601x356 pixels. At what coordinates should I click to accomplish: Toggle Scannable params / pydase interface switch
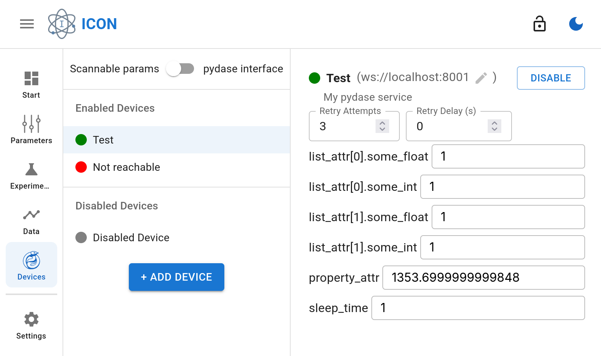pos(180,69)
